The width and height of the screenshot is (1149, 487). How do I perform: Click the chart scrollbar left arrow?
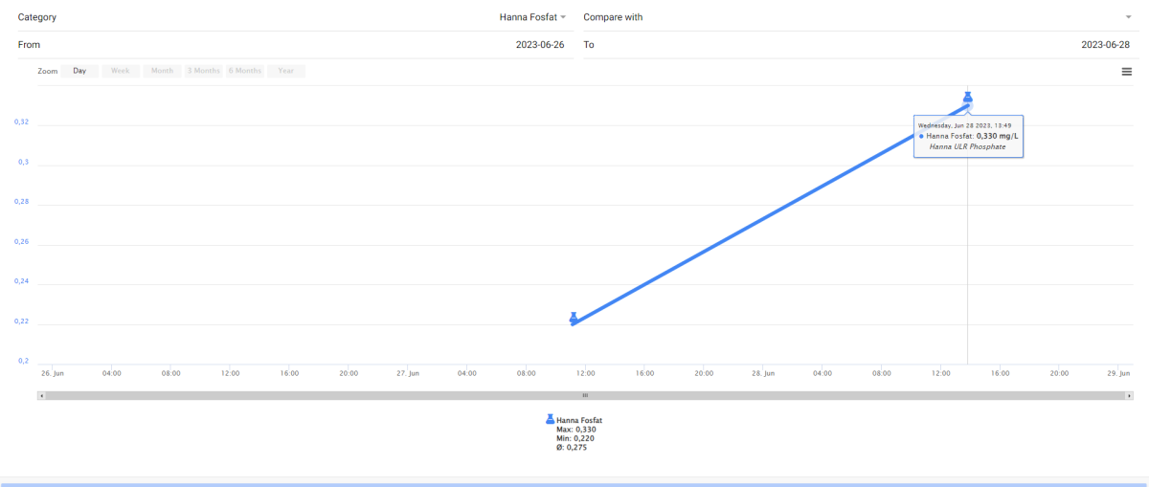coord(41,395)
